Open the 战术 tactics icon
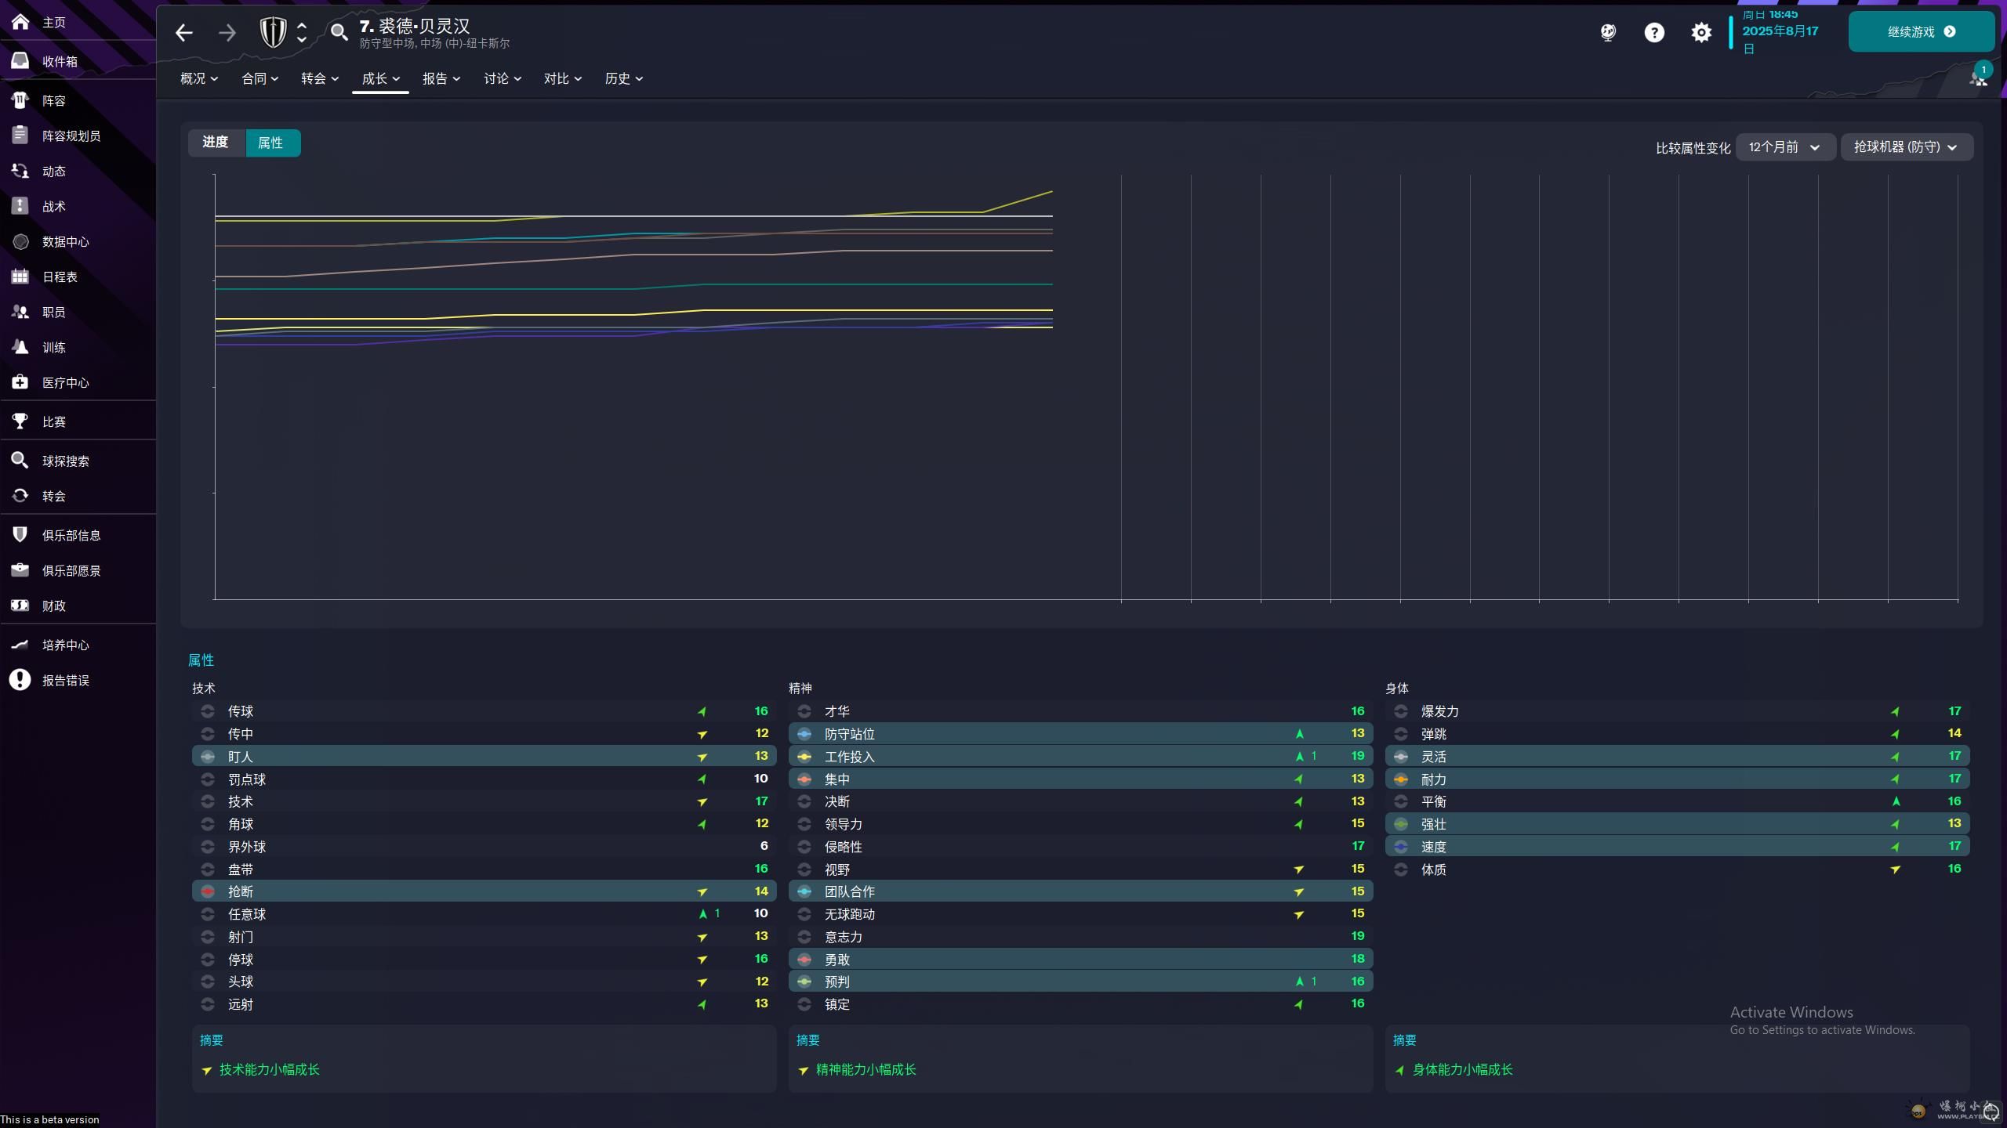 click(20, 206)
